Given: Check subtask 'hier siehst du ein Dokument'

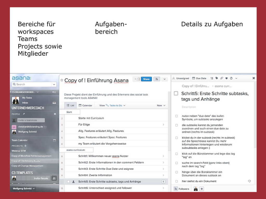Looking at the screenshot, I should 177,181.
